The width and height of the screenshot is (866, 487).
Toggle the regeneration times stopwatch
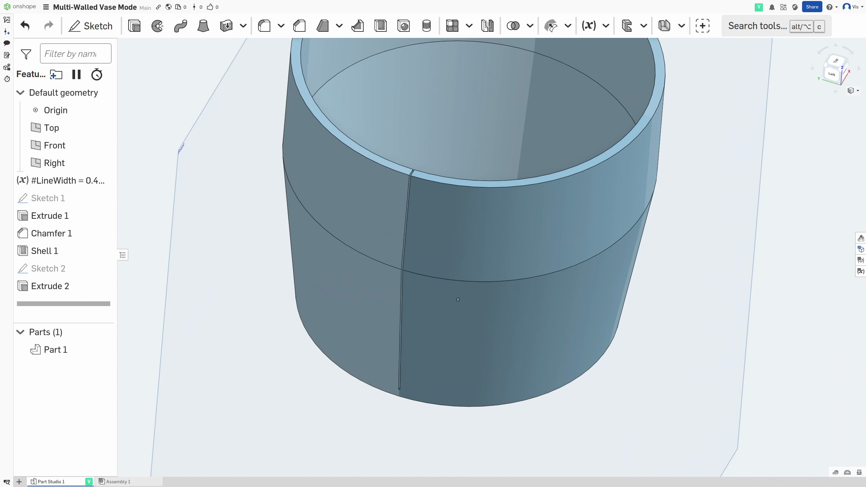click(x=97, y=74)
